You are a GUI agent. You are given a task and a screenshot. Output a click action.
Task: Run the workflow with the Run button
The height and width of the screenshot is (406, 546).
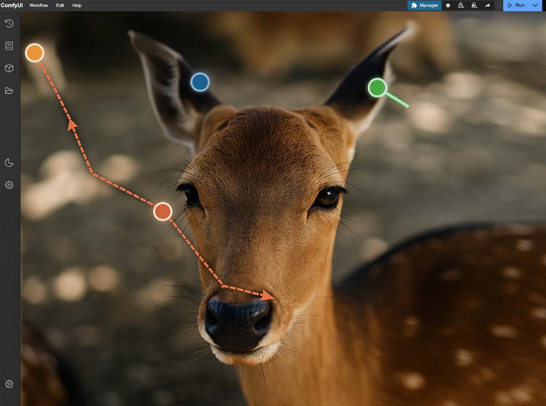517,5
